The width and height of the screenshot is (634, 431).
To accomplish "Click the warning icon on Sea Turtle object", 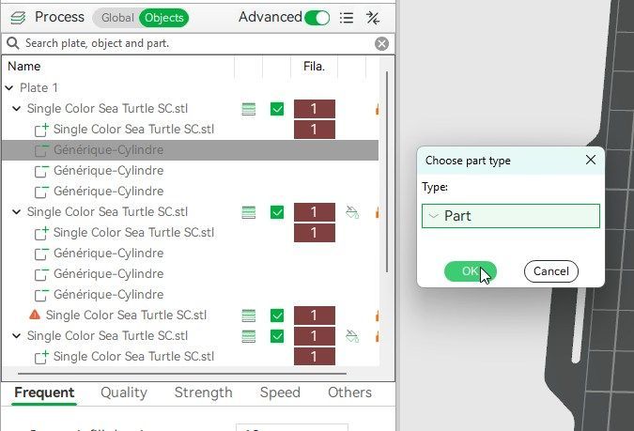I will click(35, 316).
